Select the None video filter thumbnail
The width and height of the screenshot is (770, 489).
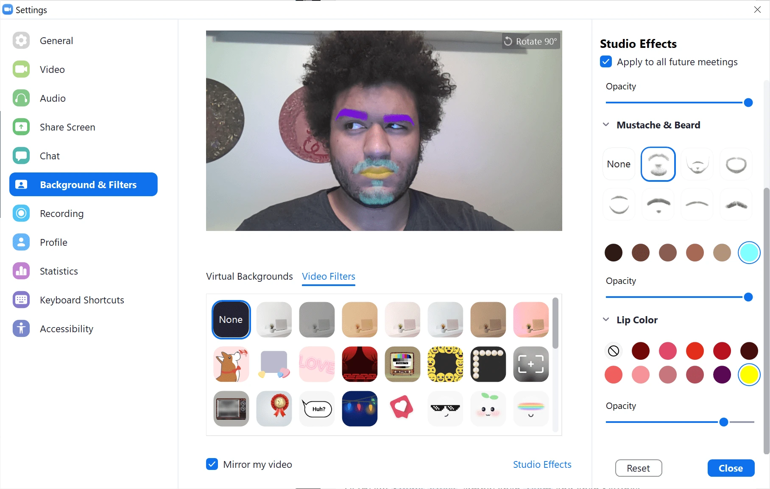tap(231, 320)
